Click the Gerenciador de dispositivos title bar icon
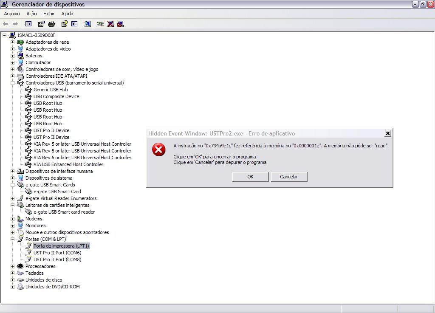The height and width of the screenshot is (313, 435). tap(4, 4)
